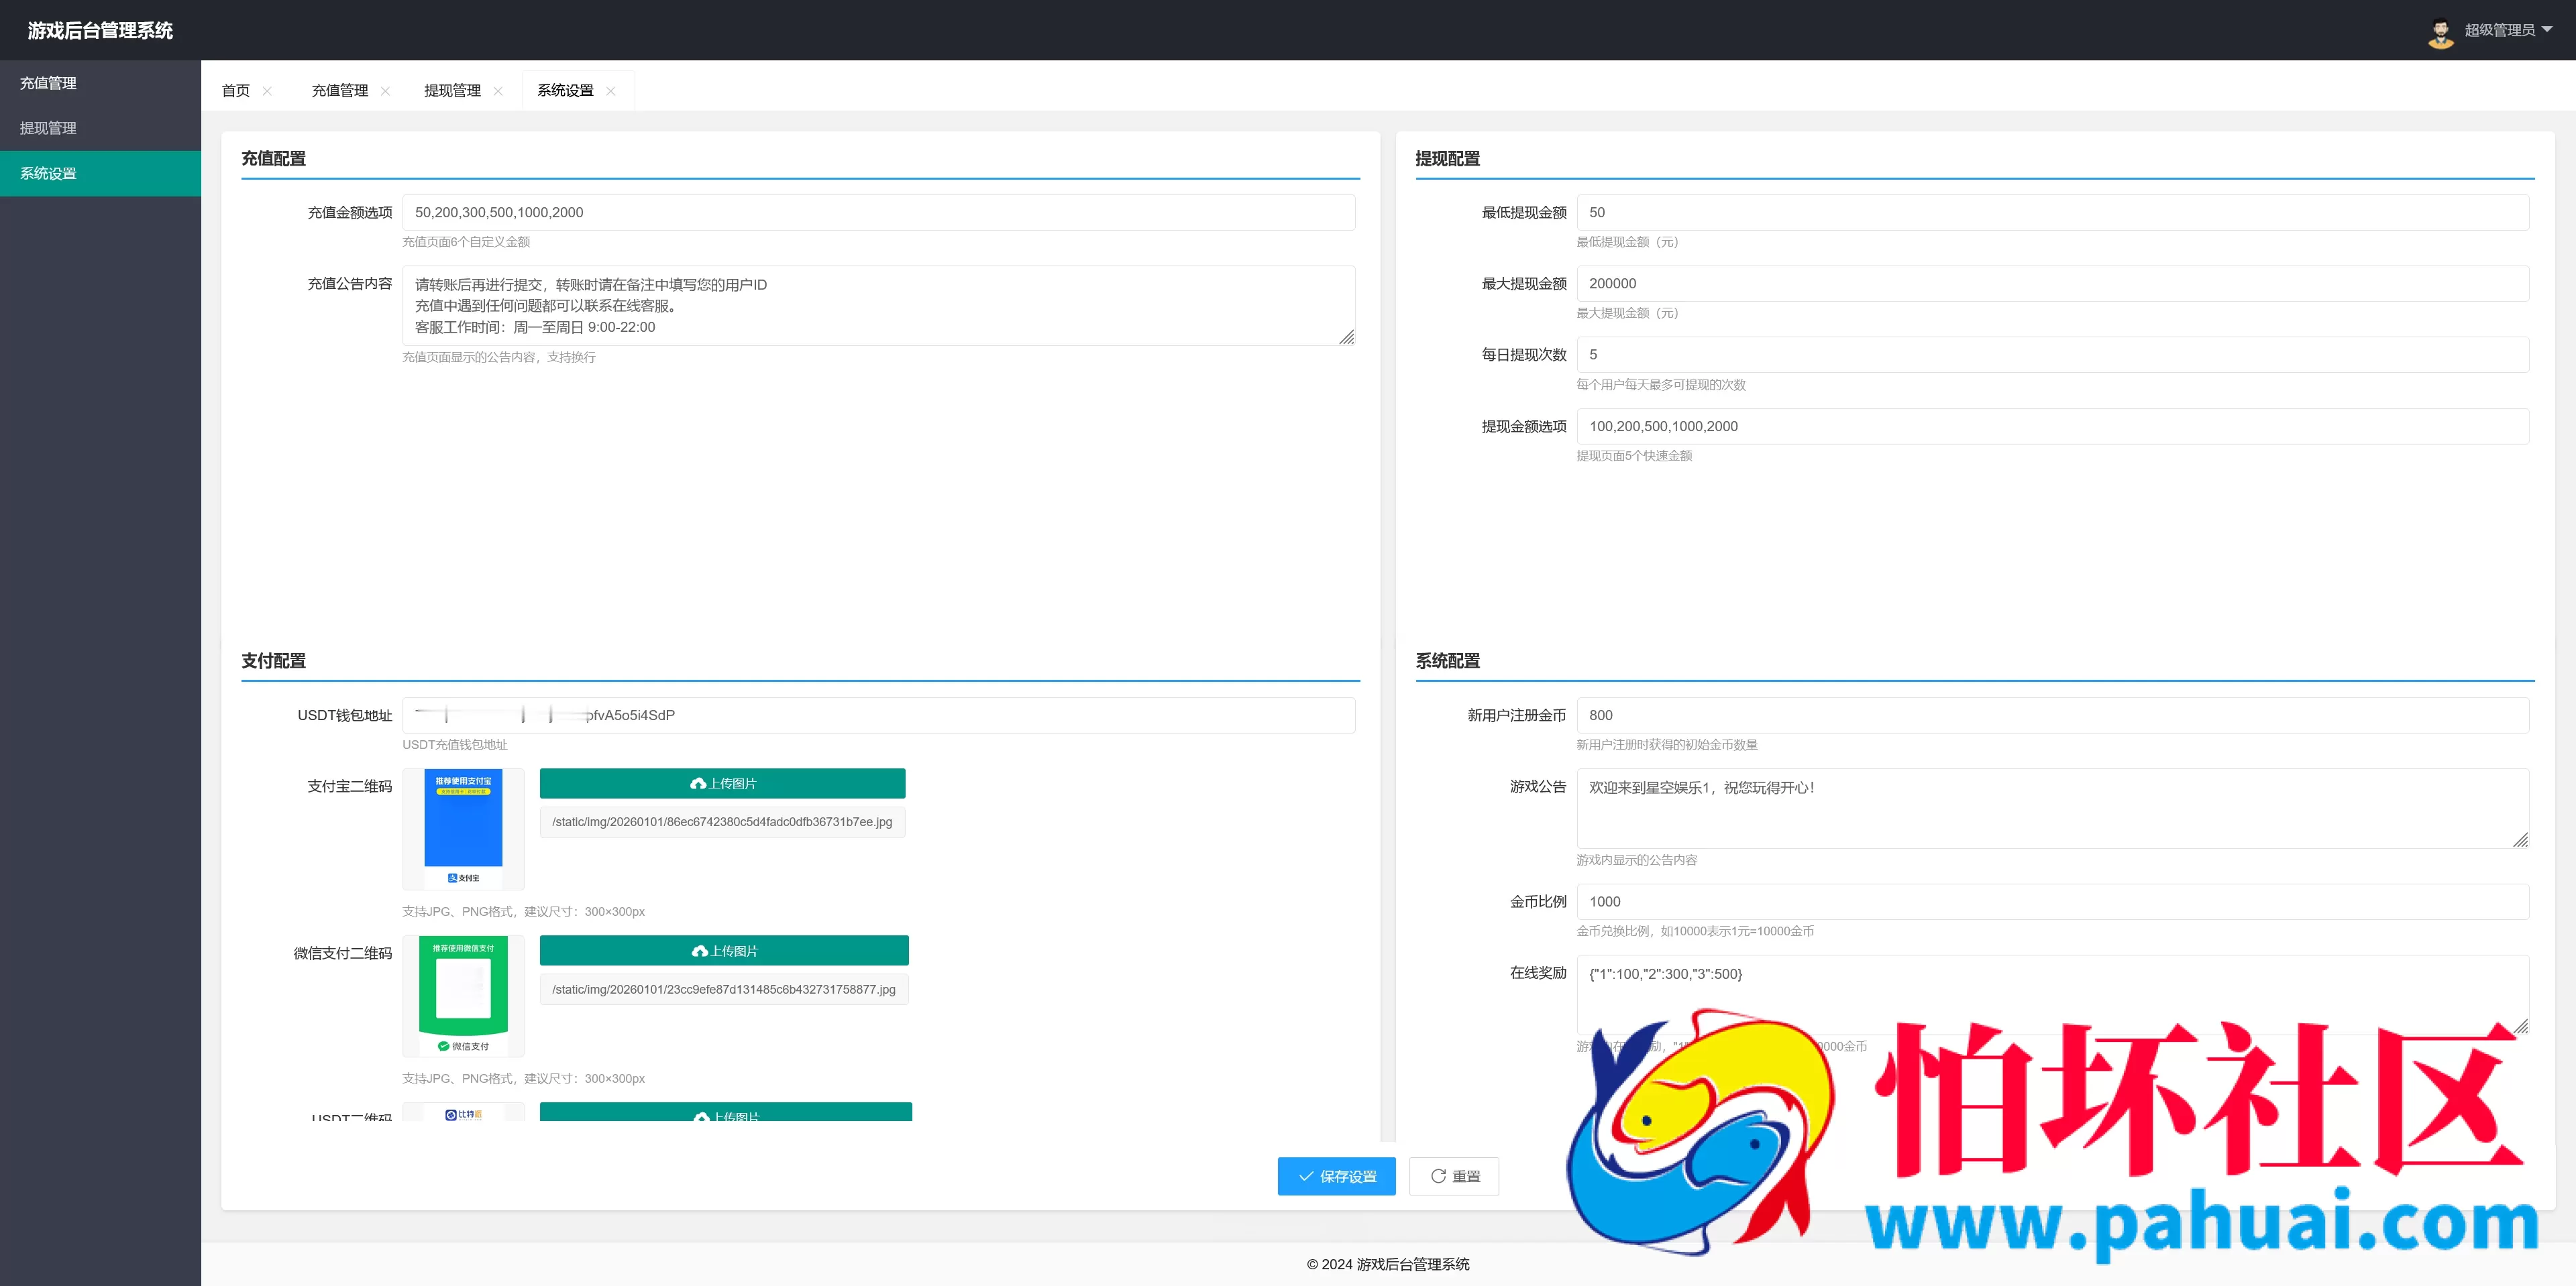Click the 充值金额选项 input field
Screen dimensions: 2576x1286
point(879,213)
